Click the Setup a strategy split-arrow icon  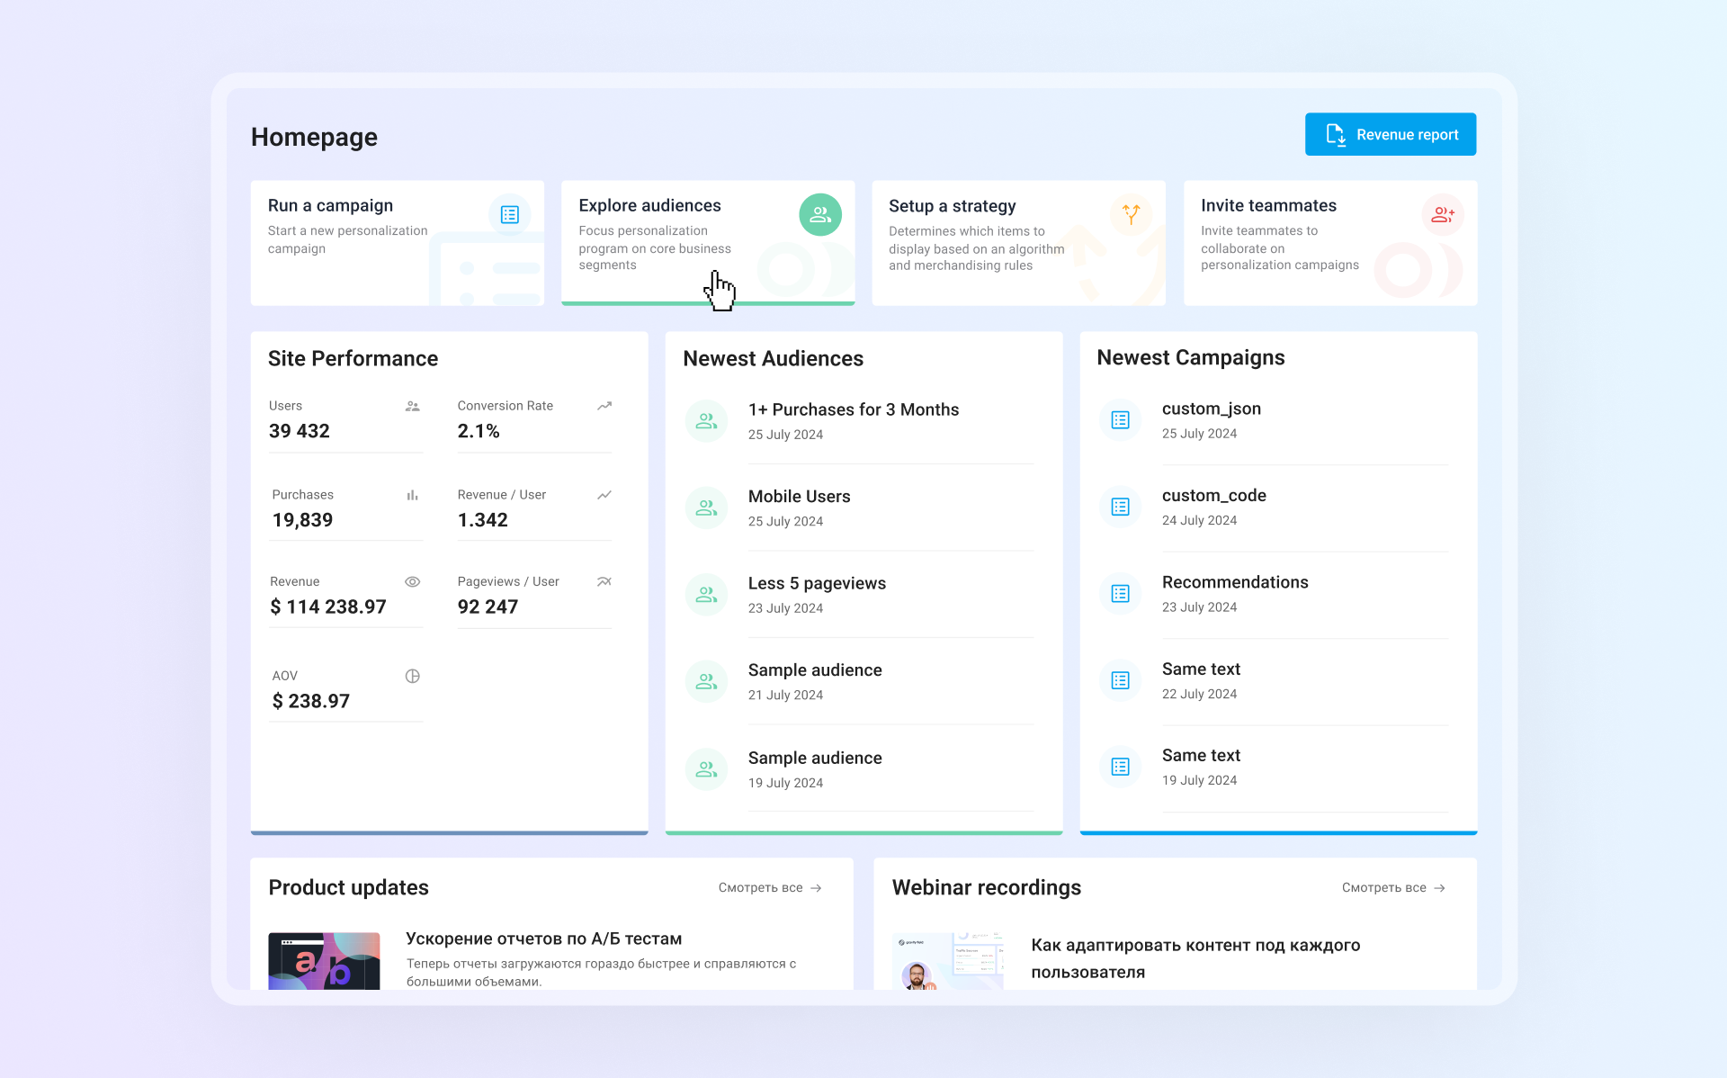(x=1131, y=214)
